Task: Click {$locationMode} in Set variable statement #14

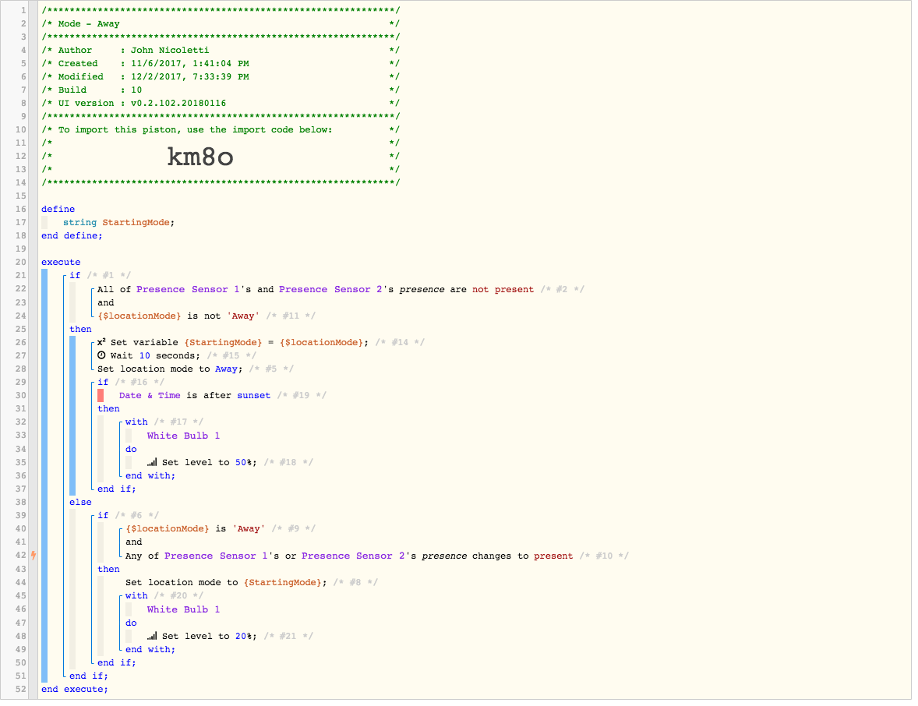Action: tap(321, 342)
